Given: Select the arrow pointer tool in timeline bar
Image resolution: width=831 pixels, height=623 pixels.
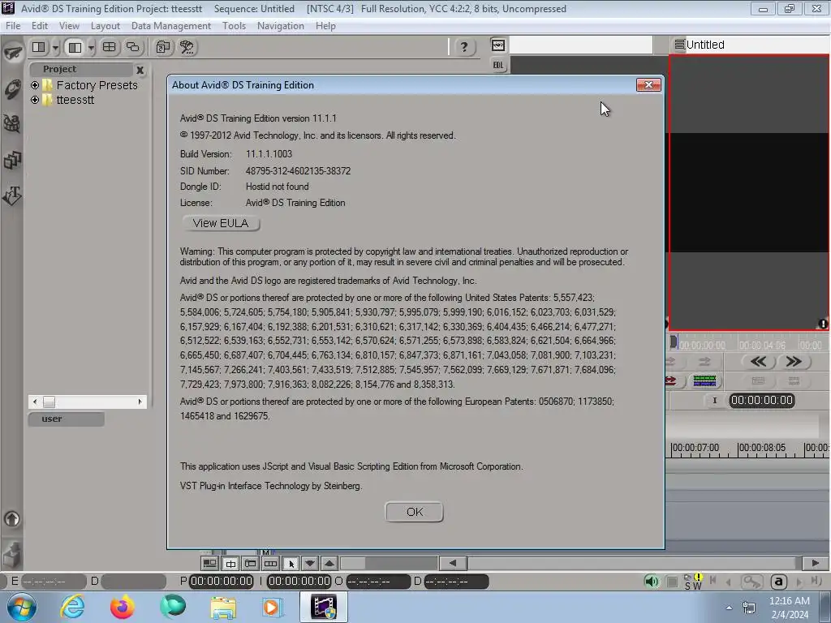Looking at the screenshot, I should [291, 564].
